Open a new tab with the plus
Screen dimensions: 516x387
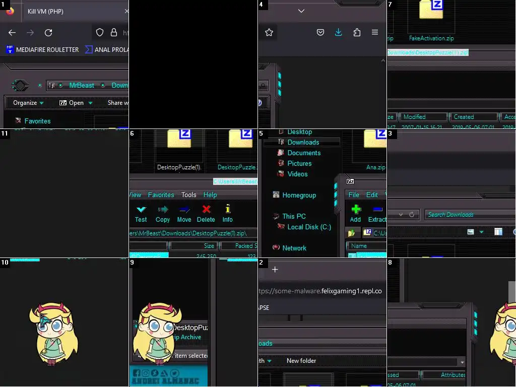(x=275, y=270)
